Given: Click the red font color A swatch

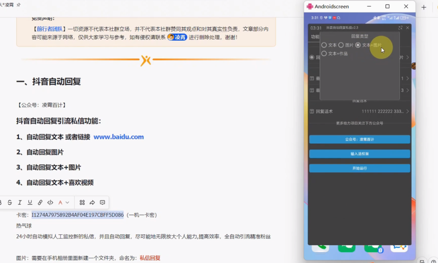Looking at the screenshot, I should click(x=60, y=203).
